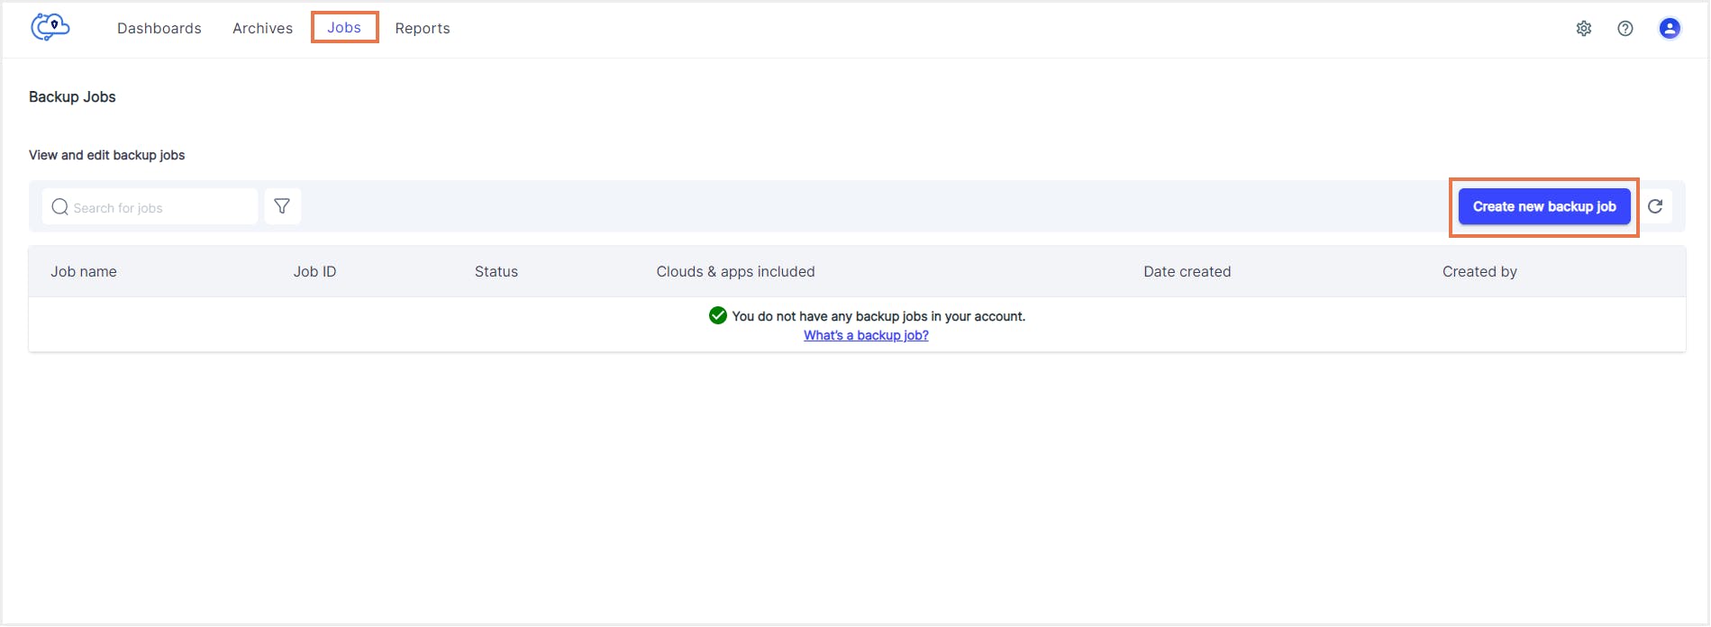Open the help question mark icon
This screenshot has height=627, width=1711.
1625,29
